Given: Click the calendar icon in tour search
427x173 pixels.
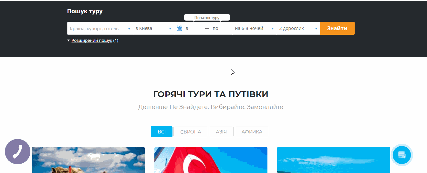Looking at the screenshot, I should (x=180, y=28).
